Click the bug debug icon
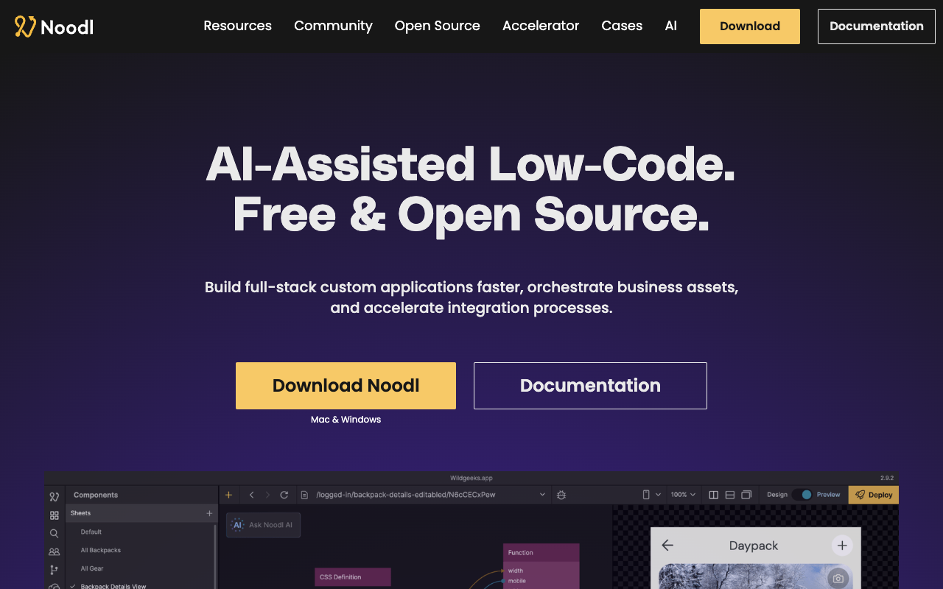943x589 pixels. pos(561,495)
